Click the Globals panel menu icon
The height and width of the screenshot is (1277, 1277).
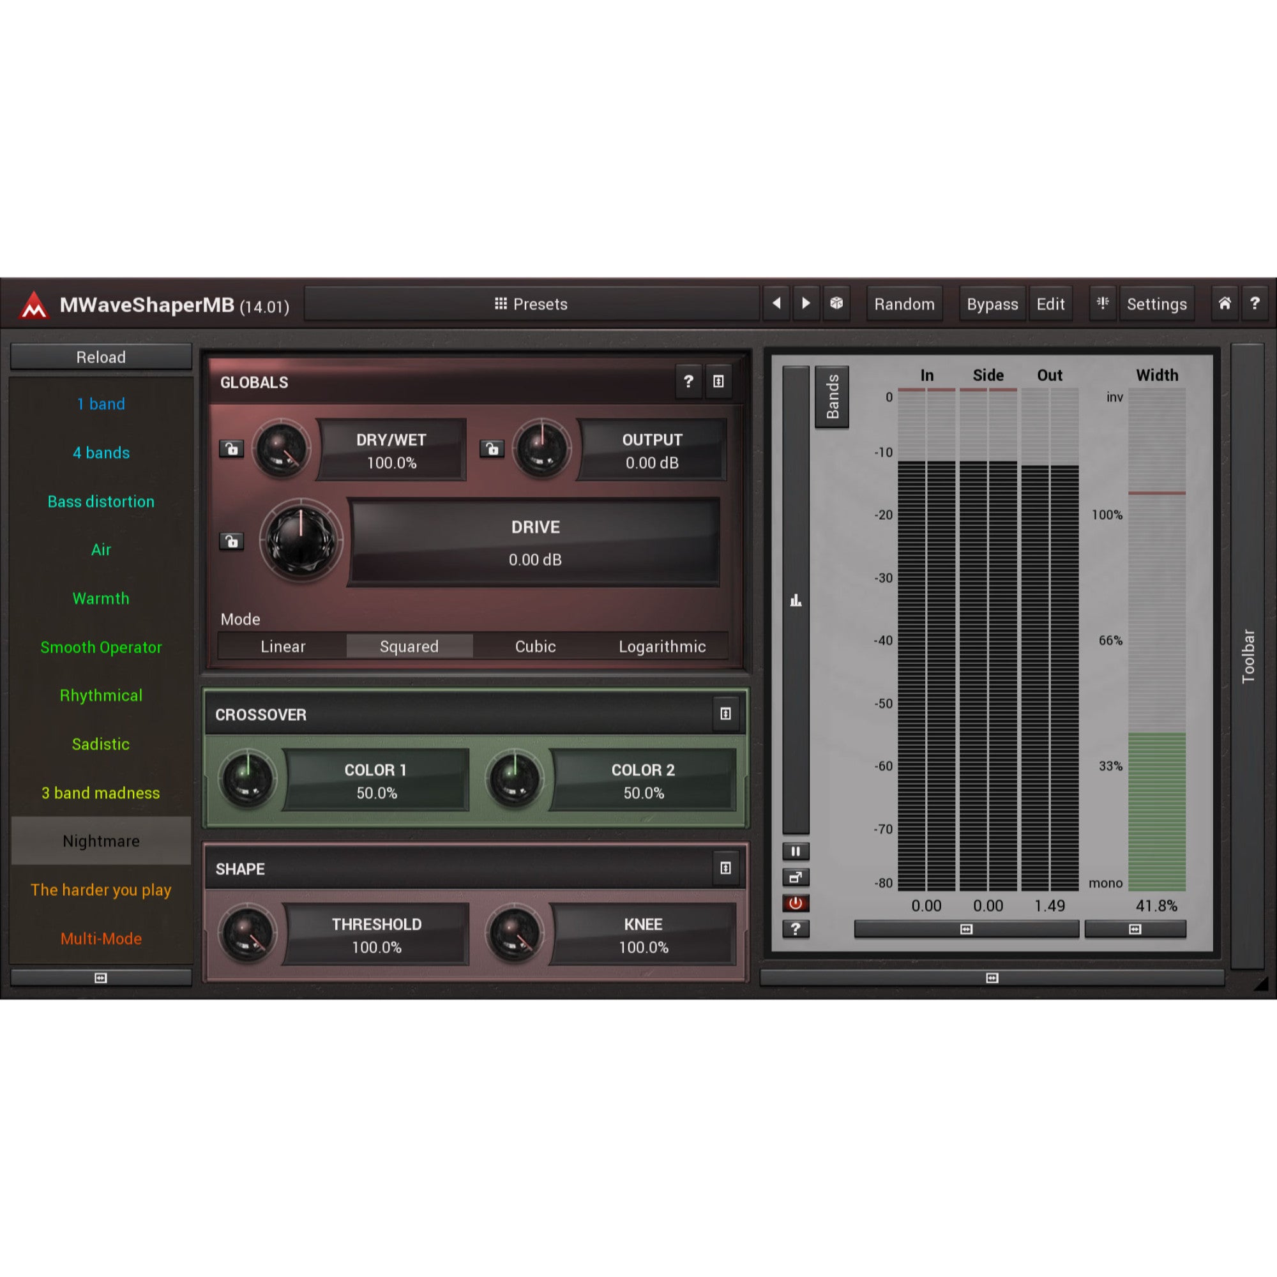coord(718,381)
